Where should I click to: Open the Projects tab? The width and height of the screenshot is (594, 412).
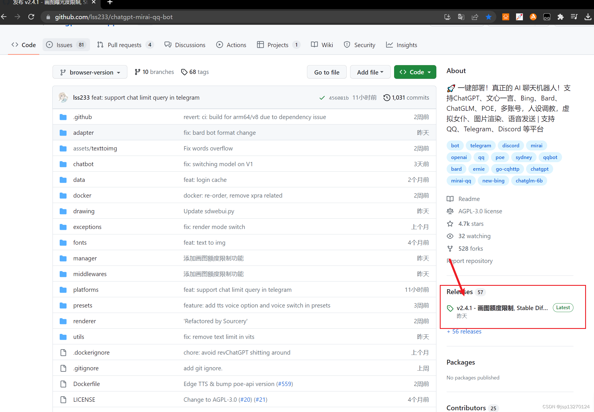(278, 45)
